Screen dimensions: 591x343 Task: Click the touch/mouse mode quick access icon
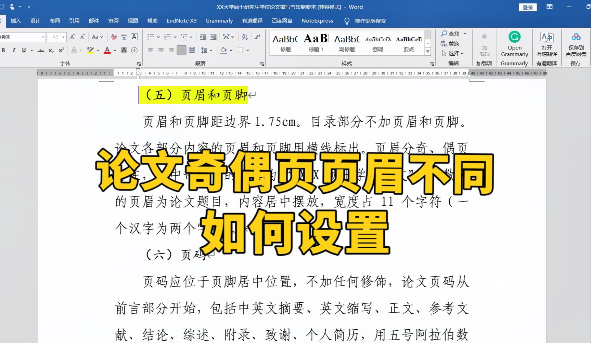12,7
